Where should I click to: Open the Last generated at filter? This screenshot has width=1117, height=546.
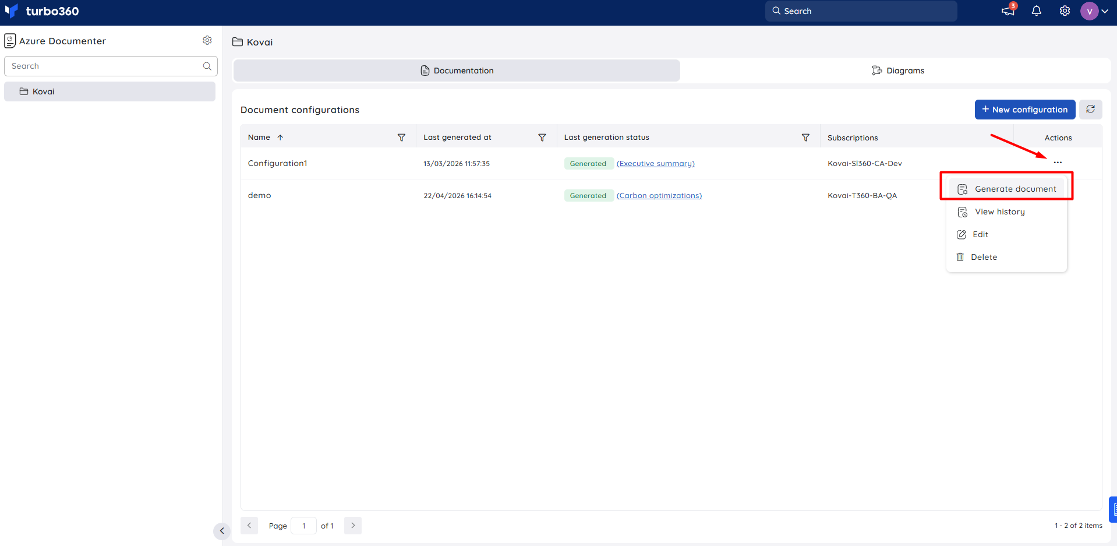point(542,138)
